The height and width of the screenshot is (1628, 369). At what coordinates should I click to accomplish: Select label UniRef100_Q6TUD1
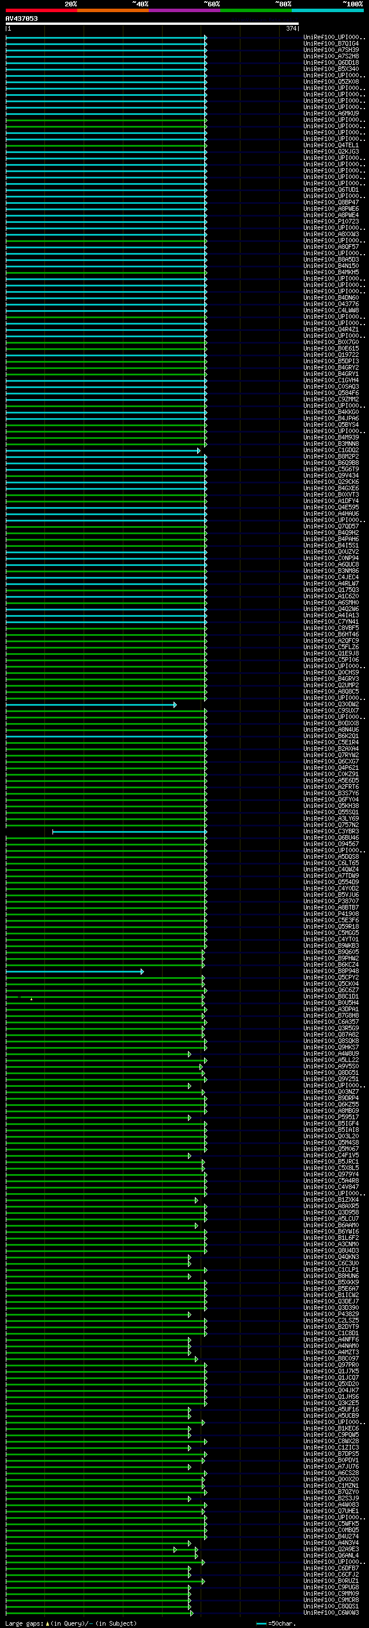click(330, 189)
